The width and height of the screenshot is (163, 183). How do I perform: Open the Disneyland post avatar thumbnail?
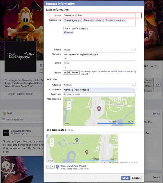(x=6, y=133)
